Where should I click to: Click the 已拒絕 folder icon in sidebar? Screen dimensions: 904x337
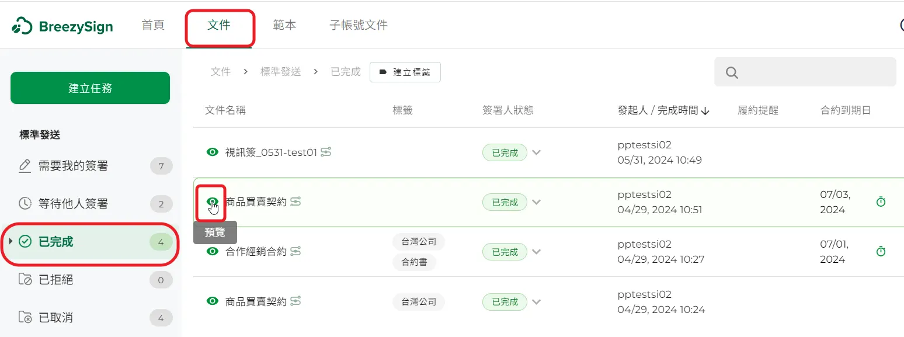pyautogui.click(x=25, y=280)
